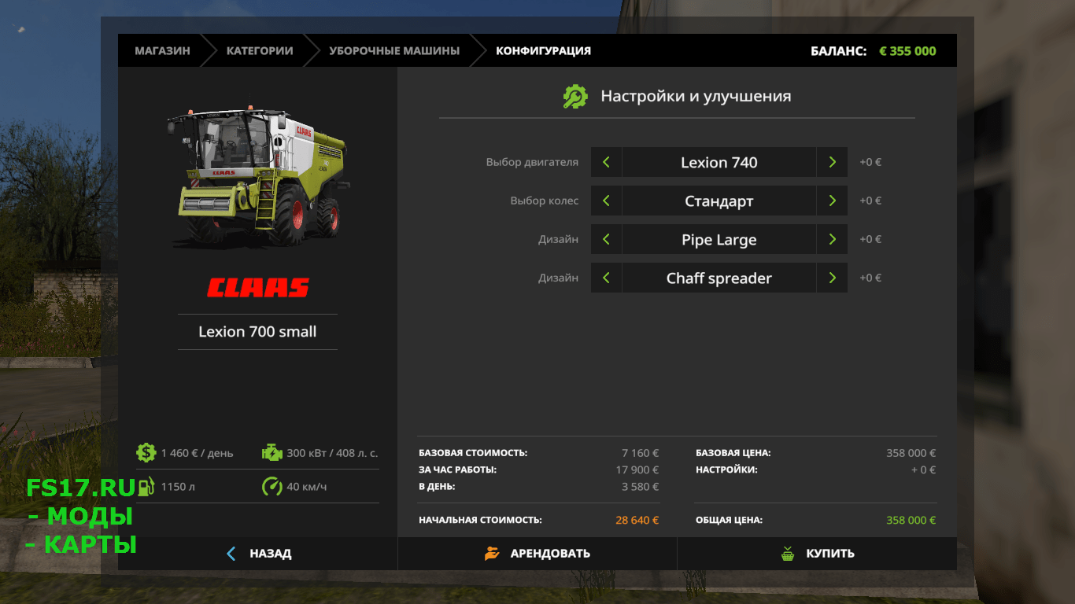Image resolution: width=1075 pixels, height=604 pixels.
Task: Open the КАТЕГОРИИ breadcrumb tab
Action: click(x=260, y=50)
